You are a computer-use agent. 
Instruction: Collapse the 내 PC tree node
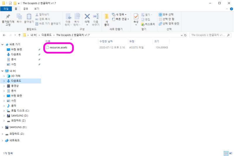tap(2, 71)
